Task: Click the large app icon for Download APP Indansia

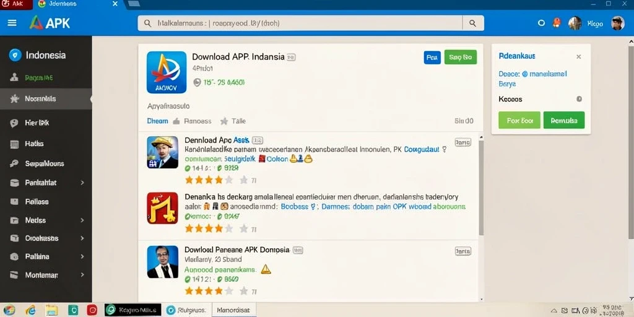Action: pyautogui.click(x=167, y=72)
